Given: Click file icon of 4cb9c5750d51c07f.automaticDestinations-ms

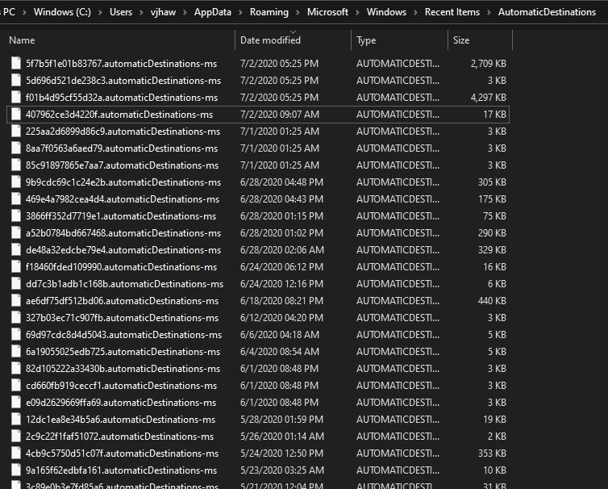Looking at the screenshot, I should 16,453.
